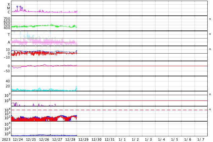Click the 'rt' label beside dashed threshold panel
This screenshot has width=213, height=142.
210,110
